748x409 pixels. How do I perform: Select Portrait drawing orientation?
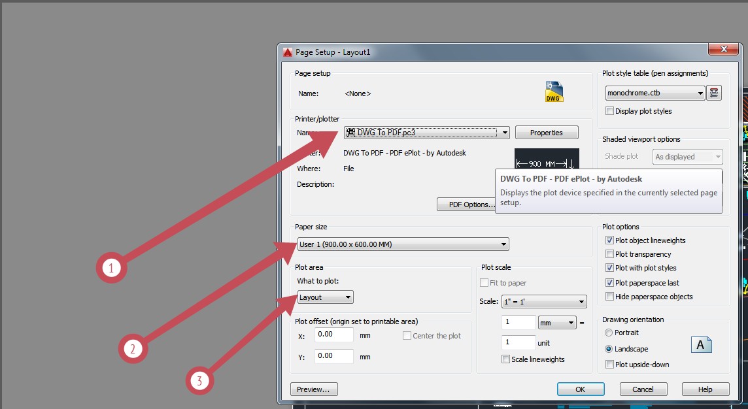[609, 333]
